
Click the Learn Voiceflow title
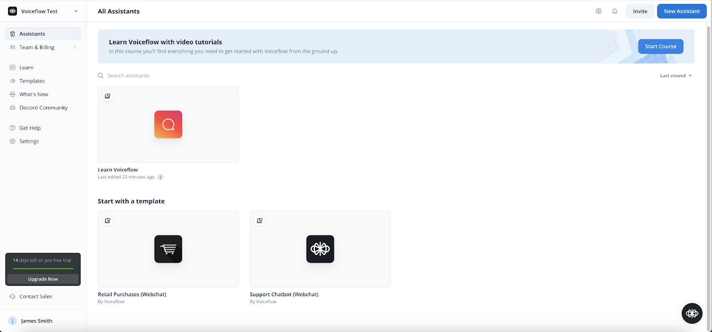[118, 170]
